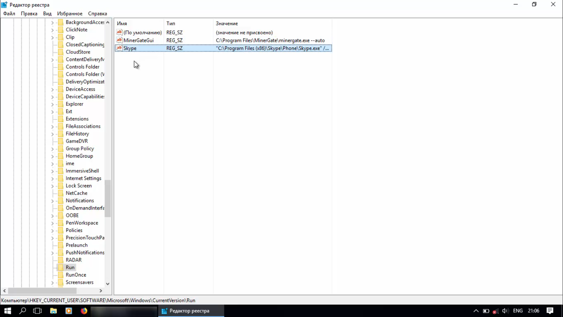This screenshot has width=563, height=317.
Task: Click the folder icon of the ClosedCaptioning key
Action: click(x=60, y=45)
